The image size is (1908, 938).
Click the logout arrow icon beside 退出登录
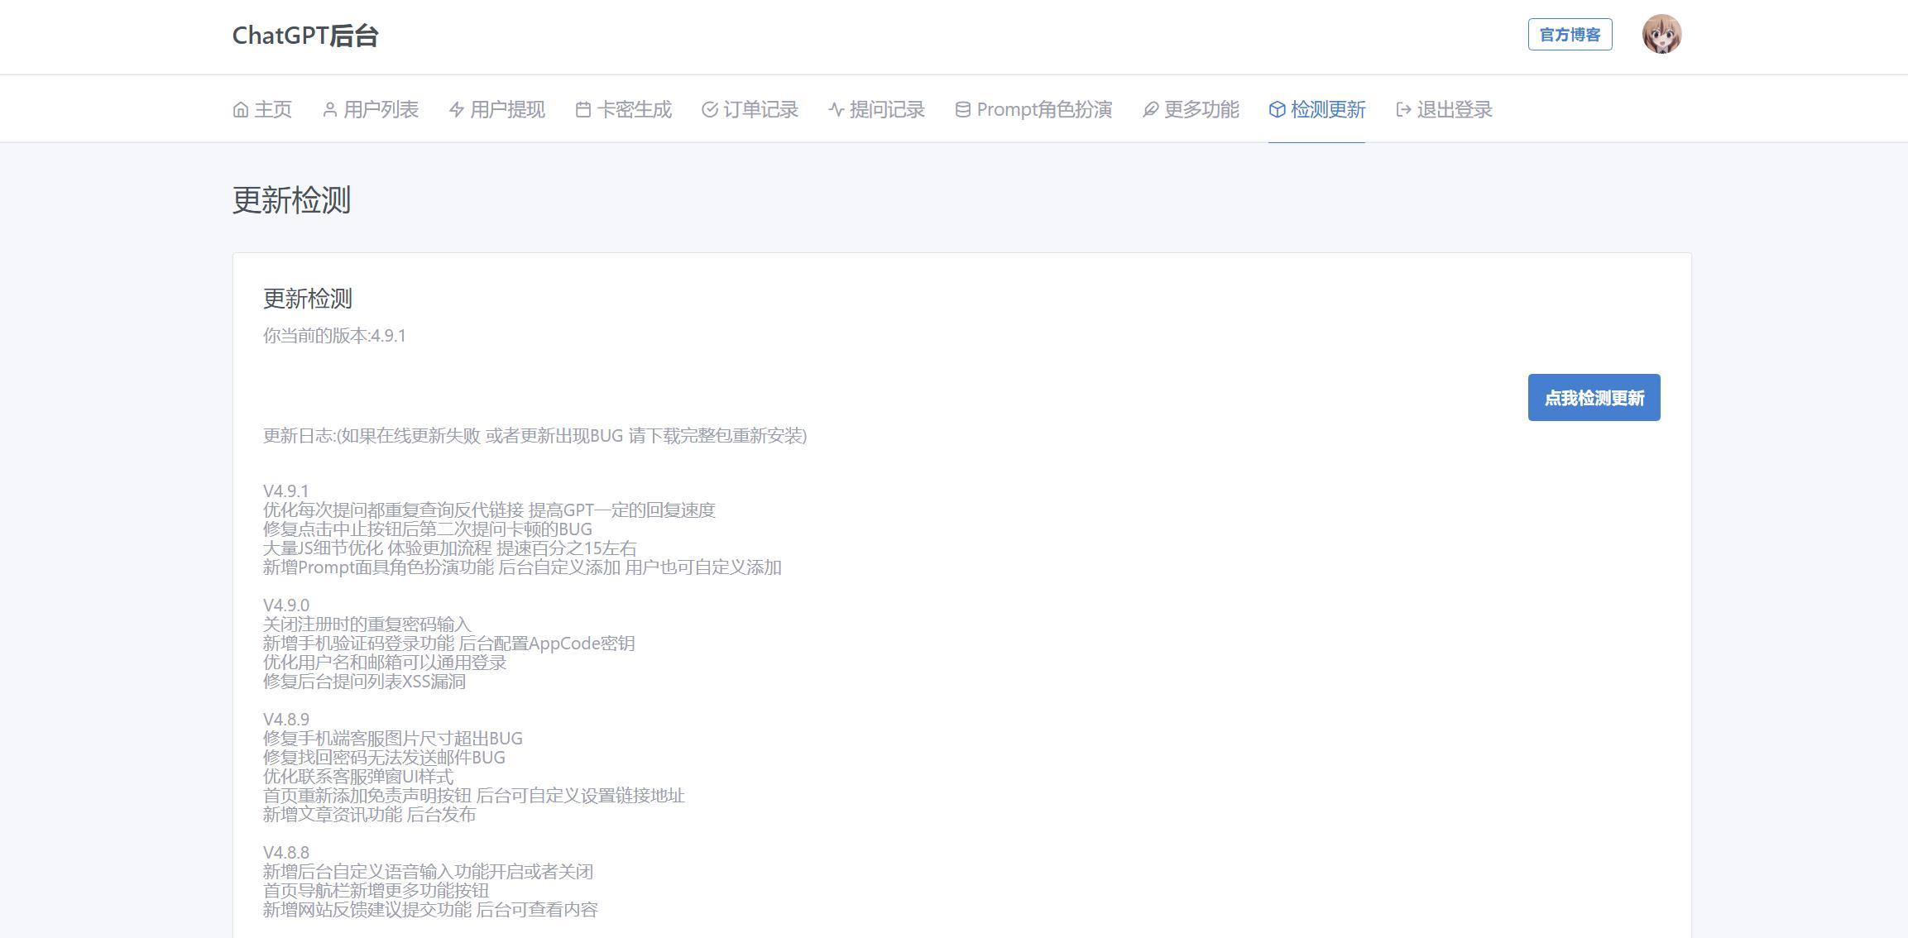[x=1404, y=110]
